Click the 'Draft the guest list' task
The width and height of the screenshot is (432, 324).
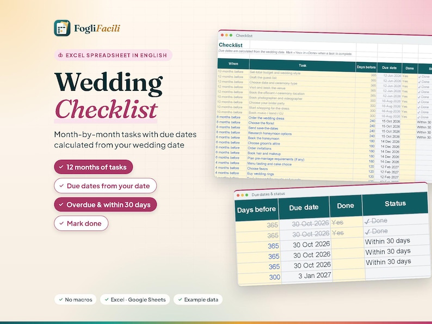tap(263, 77)
